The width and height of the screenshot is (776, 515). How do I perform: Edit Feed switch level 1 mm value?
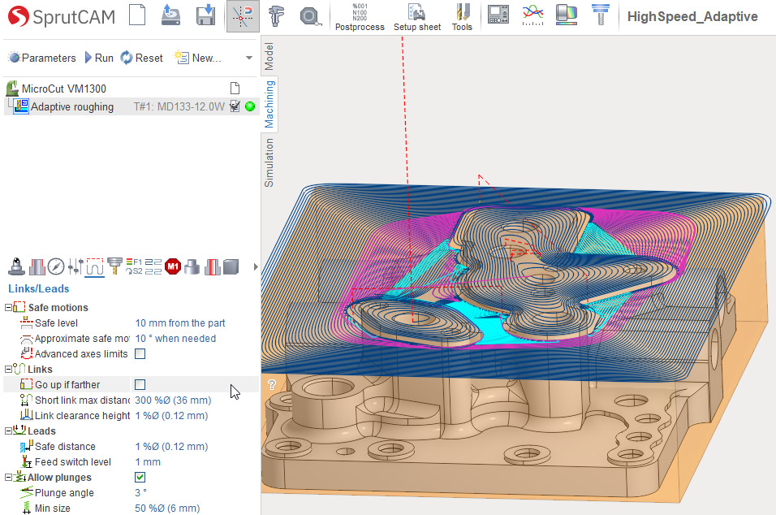point(148,461)
